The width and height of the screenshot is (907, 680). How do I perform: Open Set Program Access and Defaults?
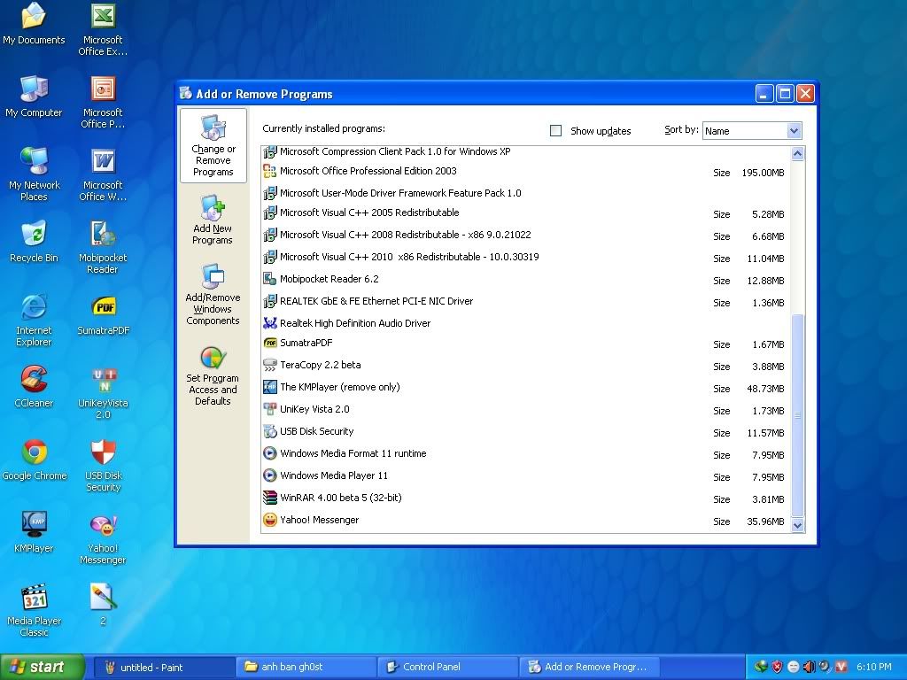click(x=213, y=375)
